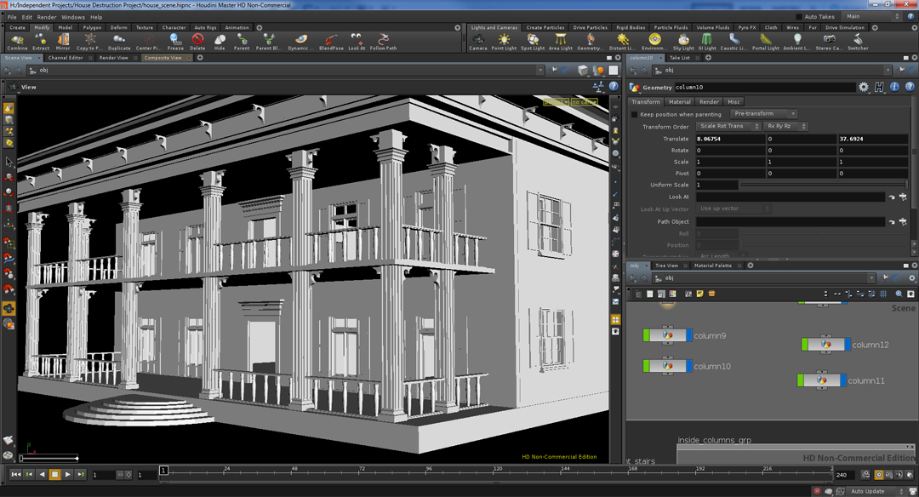This screenshot has height=497, width=919.
Task: Click the Delete shelf tool
Action: pyautogui.click(x=197, y=42)
